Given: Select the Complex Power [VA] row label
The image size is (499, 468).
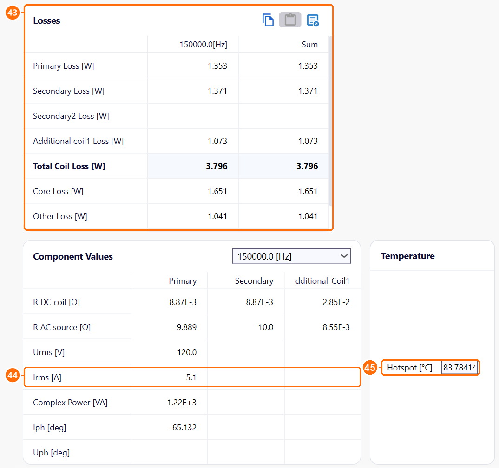Looking at the screenshot, I should 70,403.
